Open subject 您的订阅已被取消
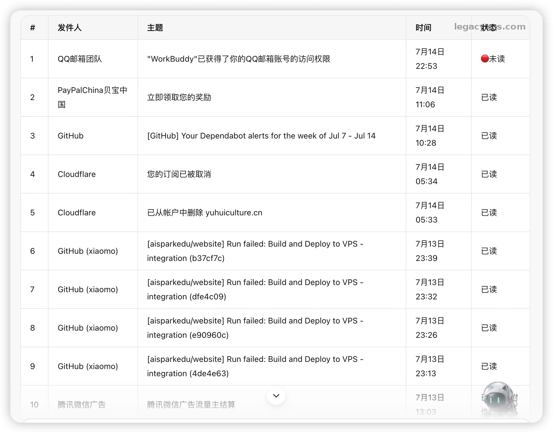553x433 pixels. (x=179, y=174)
